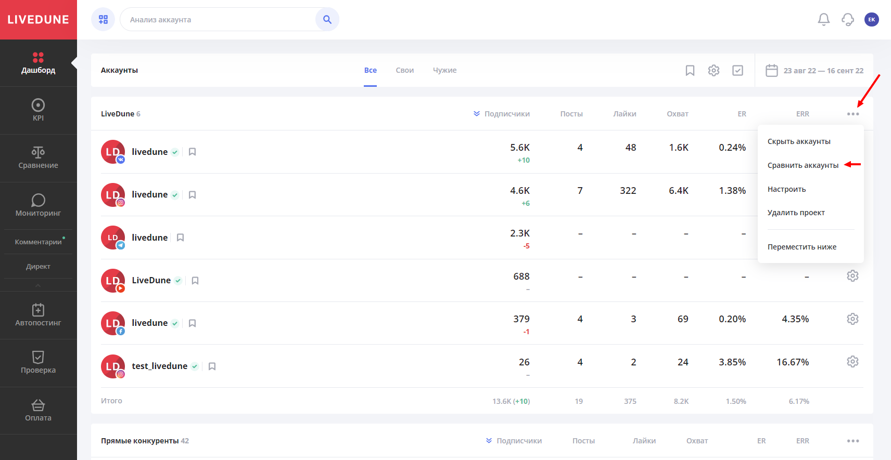
Task: Open the settings gear for the livedune Facebook row
Action: pos(852,319)
